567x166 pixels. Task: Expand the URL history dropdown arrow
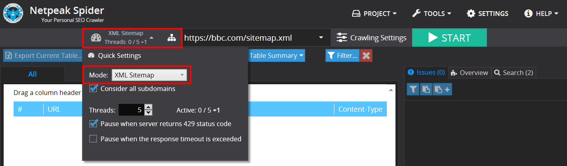[321, 38]
